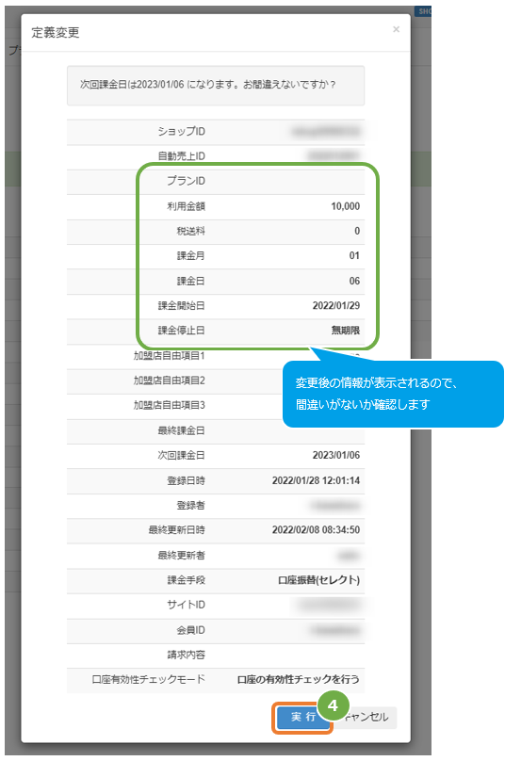This screenshot has height=761, width=521.
Task: Select the 課金月 label
Action: (191, 256)
